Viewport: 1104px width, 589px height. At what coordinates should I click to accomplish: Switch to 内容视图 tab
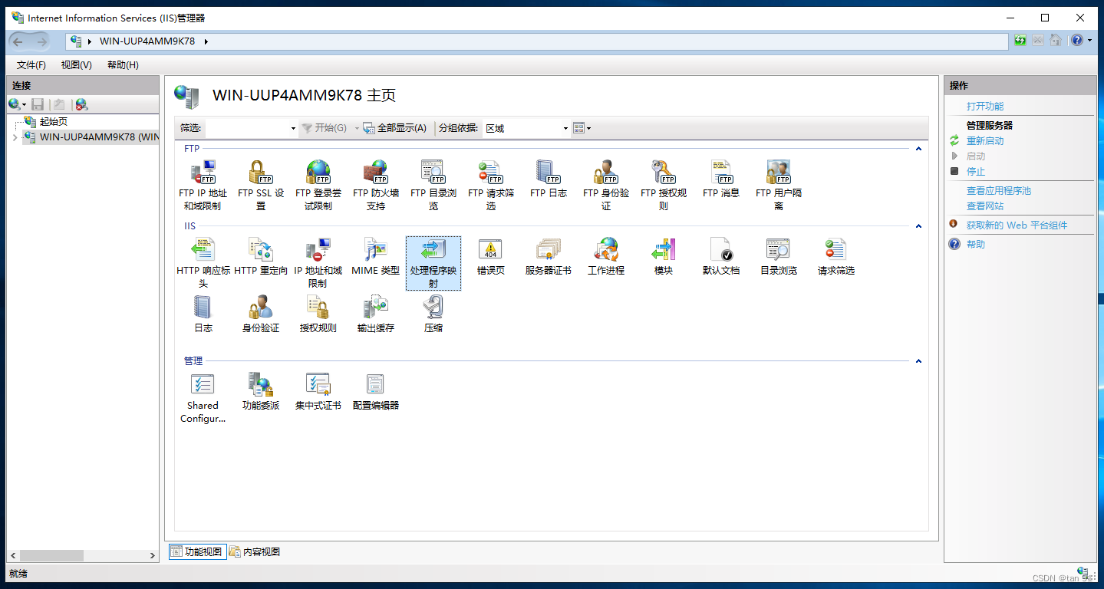click(x=255, y=551)
